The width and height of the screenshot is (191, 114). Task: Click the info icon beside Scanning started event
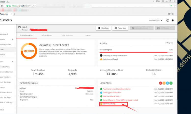(101, 55)
